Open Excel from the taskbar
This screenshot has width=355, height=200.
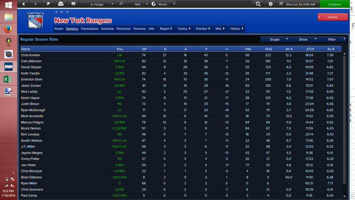coord(8,79)
